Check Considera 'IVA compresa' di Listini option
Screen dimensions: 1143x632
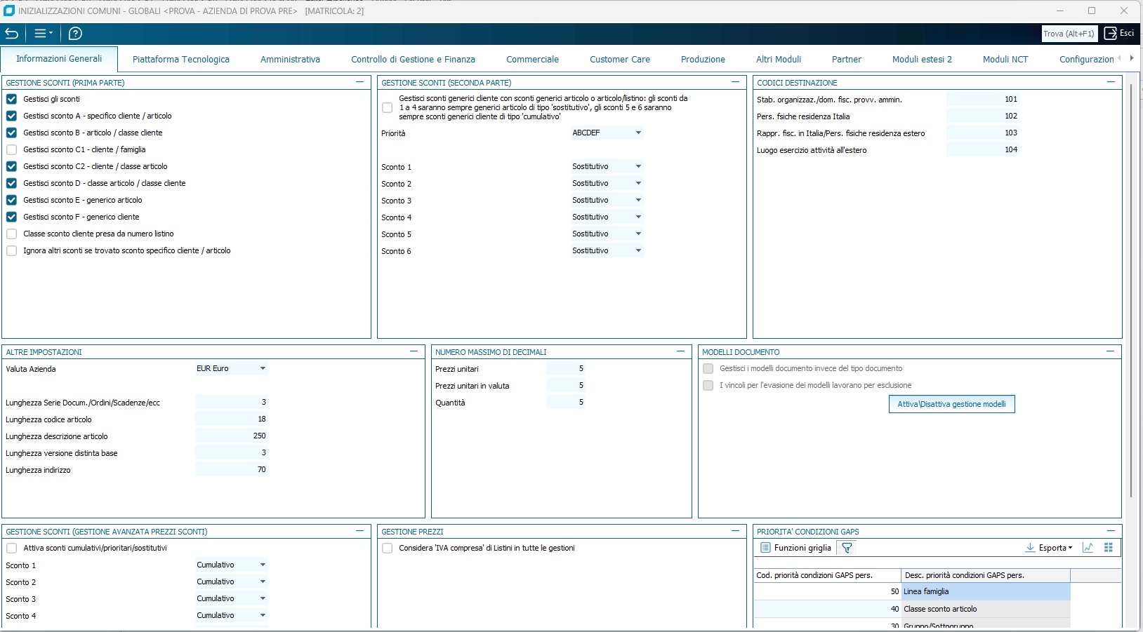388,548
